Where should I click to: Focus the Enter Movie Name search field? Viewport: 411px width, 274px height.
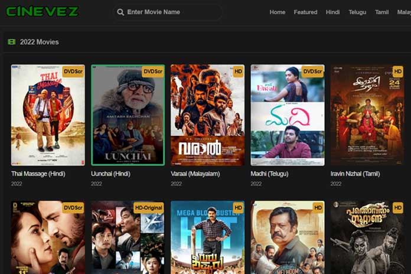click(x=168, y=12)
